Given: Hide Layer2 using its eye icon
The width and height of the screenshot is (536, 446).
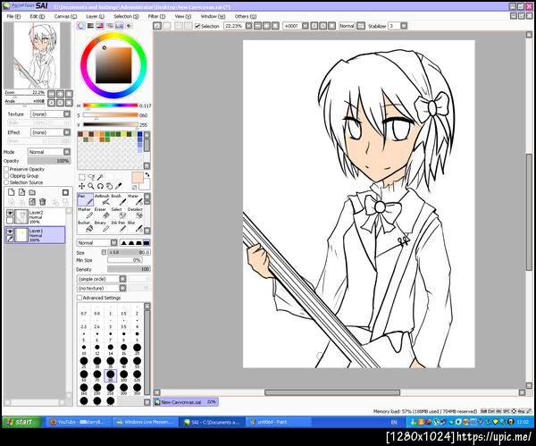Looking at the screenshot, I should (x=10, y=213).
